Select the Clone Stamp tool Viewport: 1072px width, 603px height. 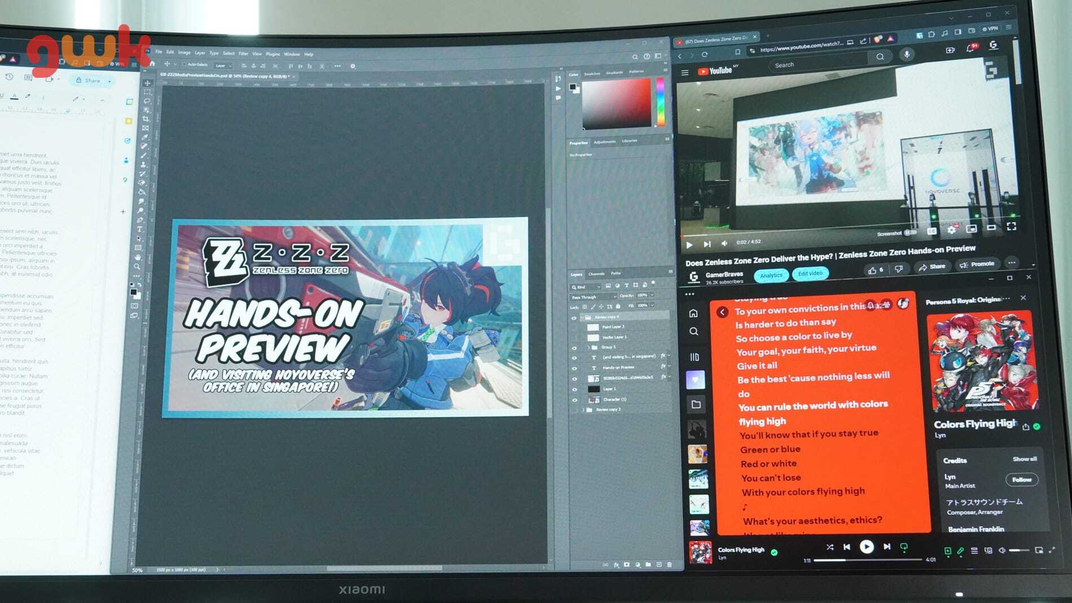(143, 164)
